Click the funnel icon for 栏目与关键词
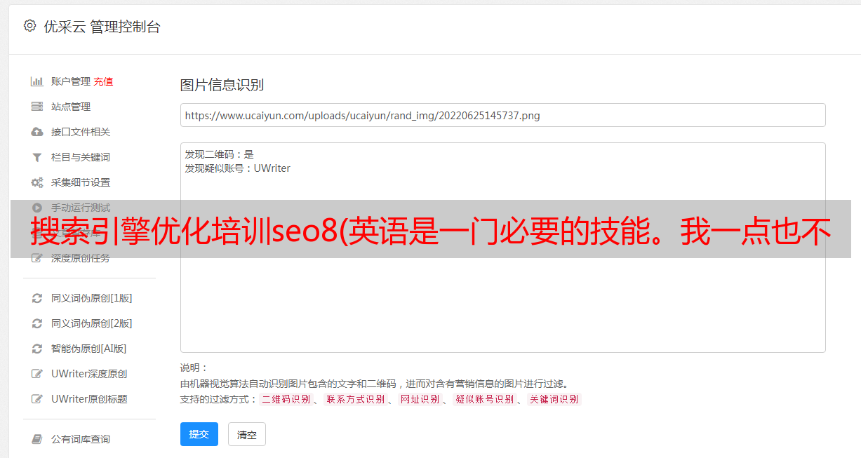The height and width of the screenshot is (458, 861). pyautogui.click(x=37, y=157)
